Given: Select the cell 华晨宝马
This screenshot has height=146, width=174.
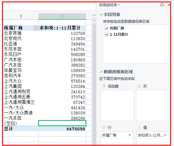Looking at the screenshot, I should pos(21,70).
